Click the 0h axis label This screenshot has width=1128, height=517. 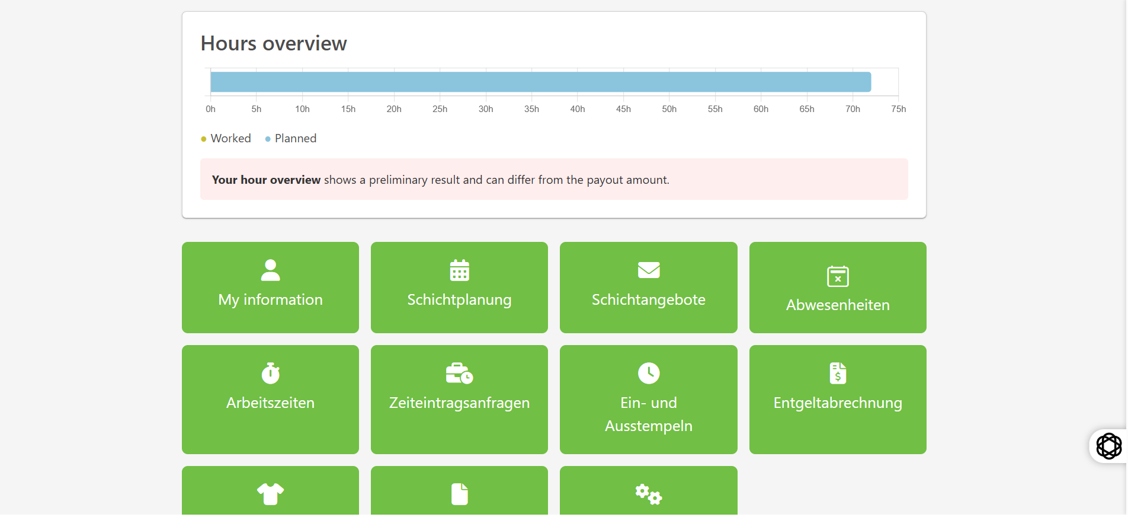pos(210,109)
